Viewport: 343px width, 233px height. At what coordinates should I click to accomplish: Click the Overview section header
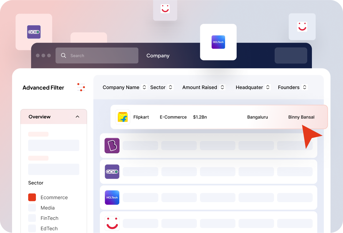(x=54, y=117)
